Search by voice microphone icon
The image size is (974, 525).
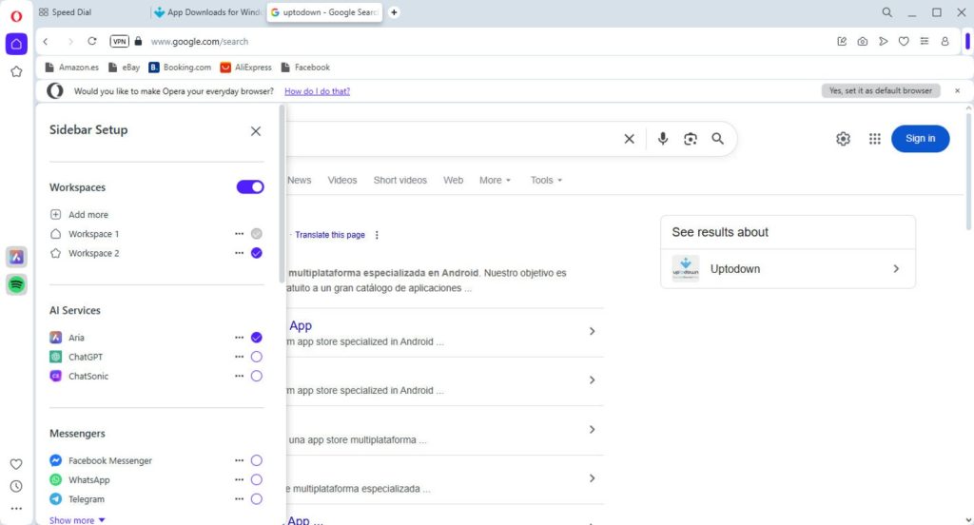pyautogui.click(x=663, y=139)
